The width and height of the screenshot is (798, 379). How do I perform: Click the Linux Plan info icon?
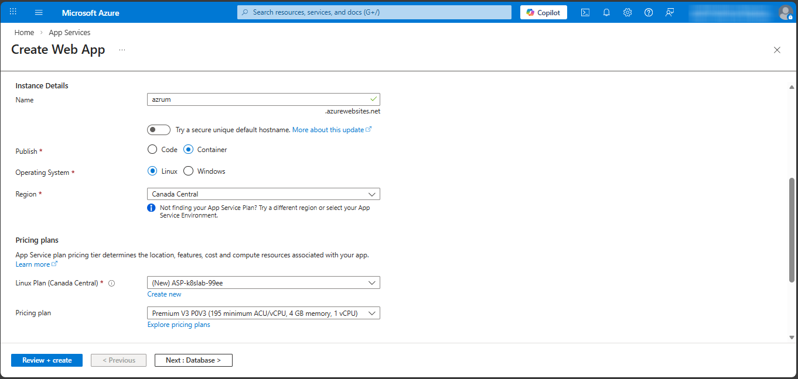click(112, 283)
